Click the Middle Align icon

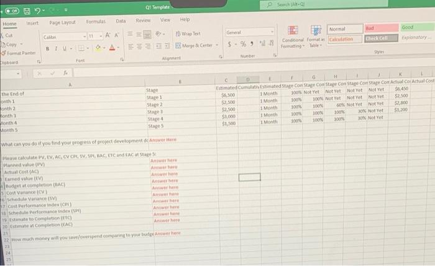(x=139, y=34)
